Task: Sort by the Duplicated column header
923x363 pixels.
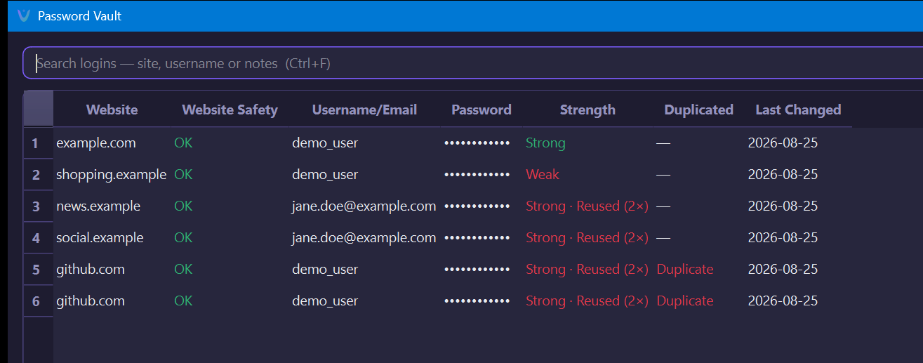Action: [x=699, y=110]
